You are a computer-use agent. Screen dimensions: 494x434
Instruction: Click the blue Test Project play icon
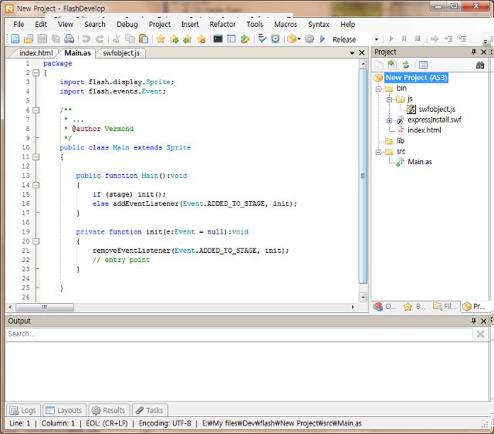click(x=323, y=39)
